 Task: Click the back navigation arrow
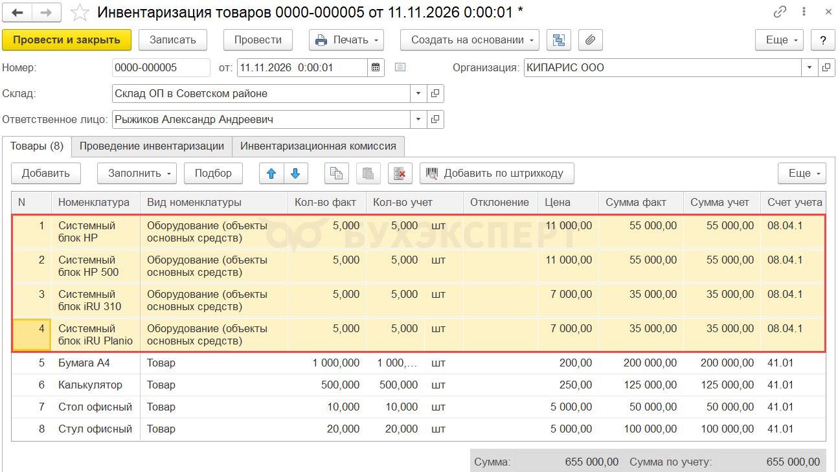[17, 12]
